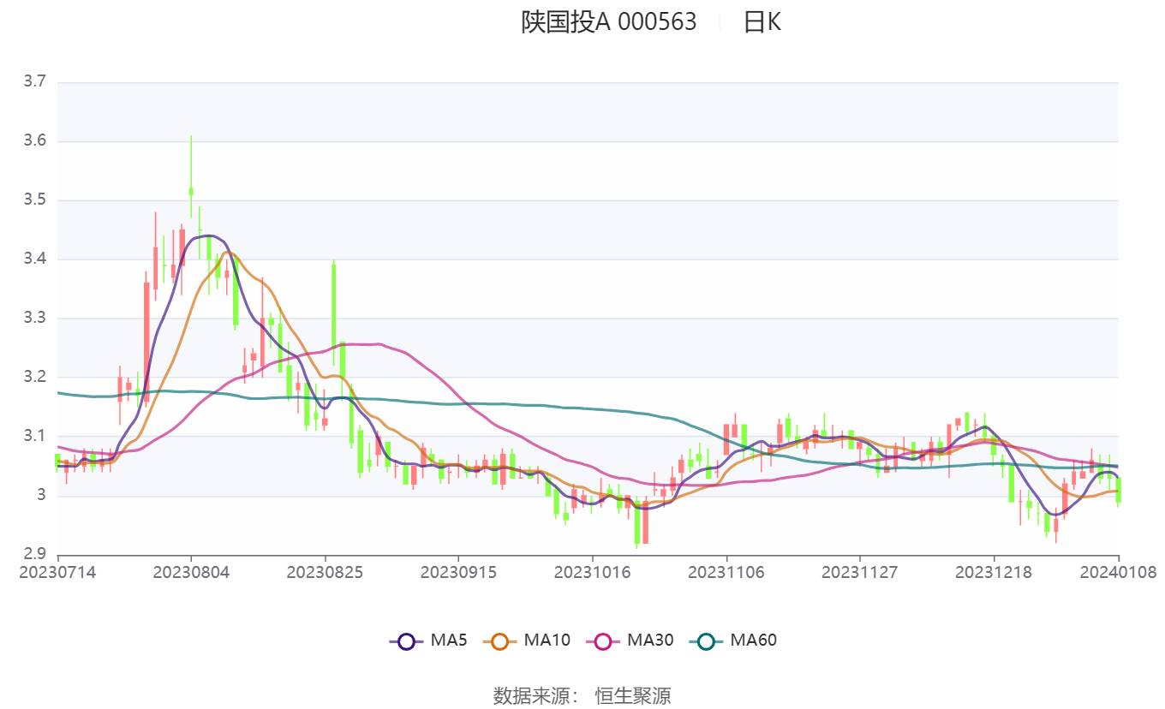Click the large red candlestick before 20230804
This screenshot has width=1165, height=709.
pyautogui.click(x=146, y=341)
